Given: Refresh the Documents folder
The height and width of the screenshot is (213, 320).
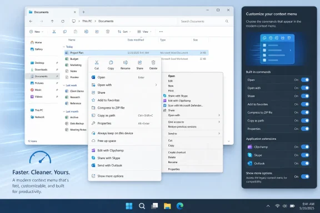Looking at the screenshot, I should click(x=63, y=21).
